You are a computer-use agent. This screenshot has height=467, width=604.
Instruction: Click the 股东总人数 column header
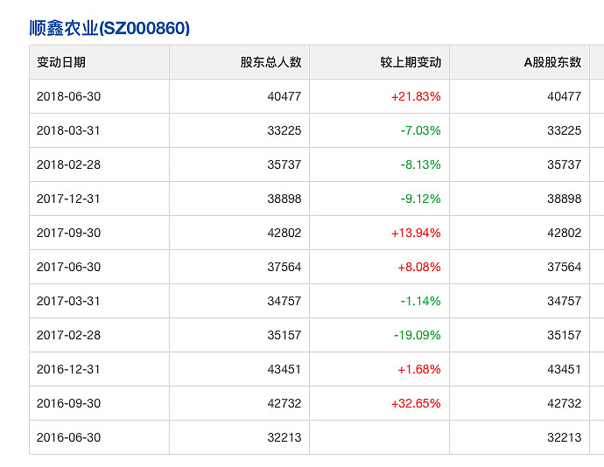(x=270, y=62)
